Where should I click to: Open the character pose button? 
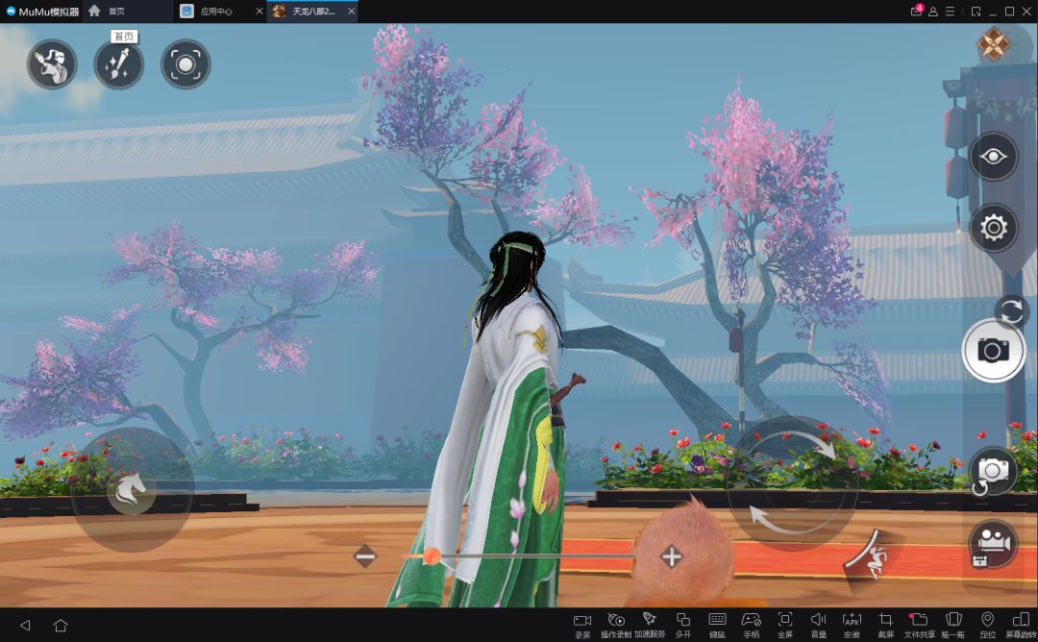click(52, 64)
